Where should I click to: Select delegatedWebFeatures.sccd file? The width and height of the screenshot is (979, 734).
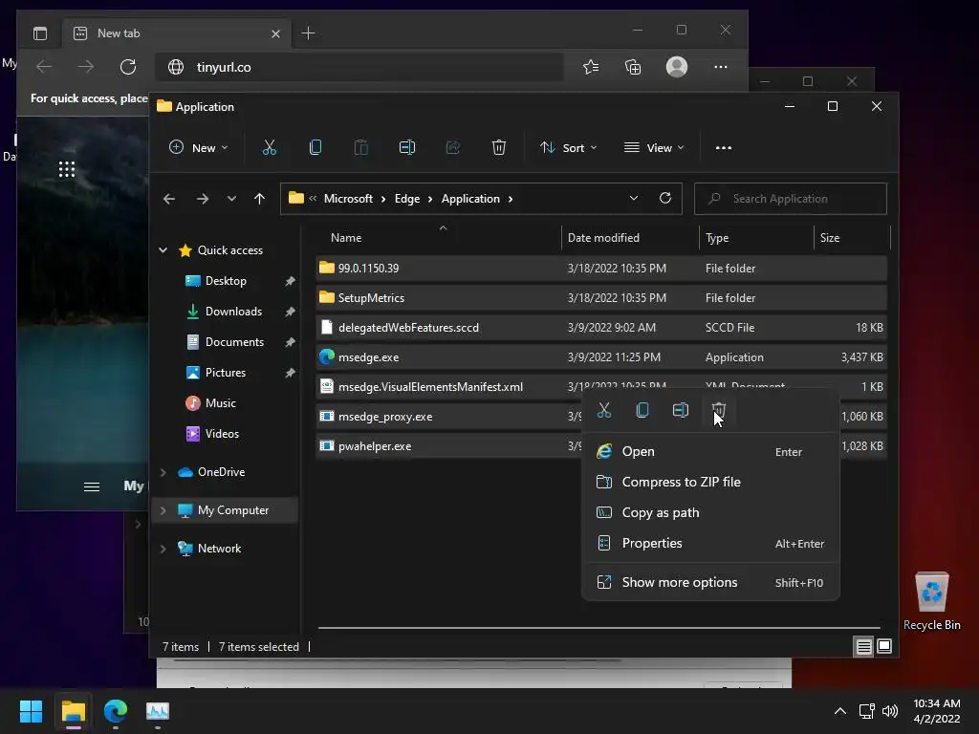(601, 327)
